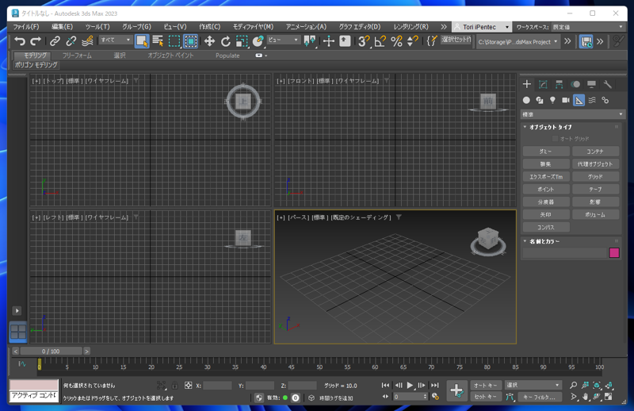Screen dimensions: 634x411
Task: Select Geometry sphere category icon
Action: (x=526, y=100)
